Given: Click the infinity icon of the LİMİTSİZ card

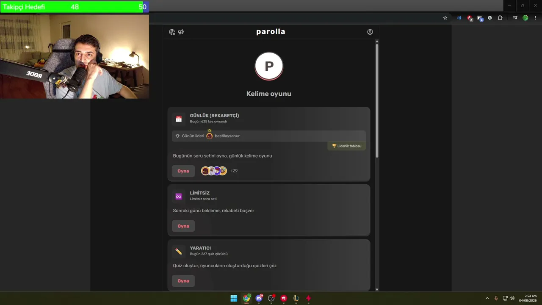Looking at the screenshot, I should (179, 197).
